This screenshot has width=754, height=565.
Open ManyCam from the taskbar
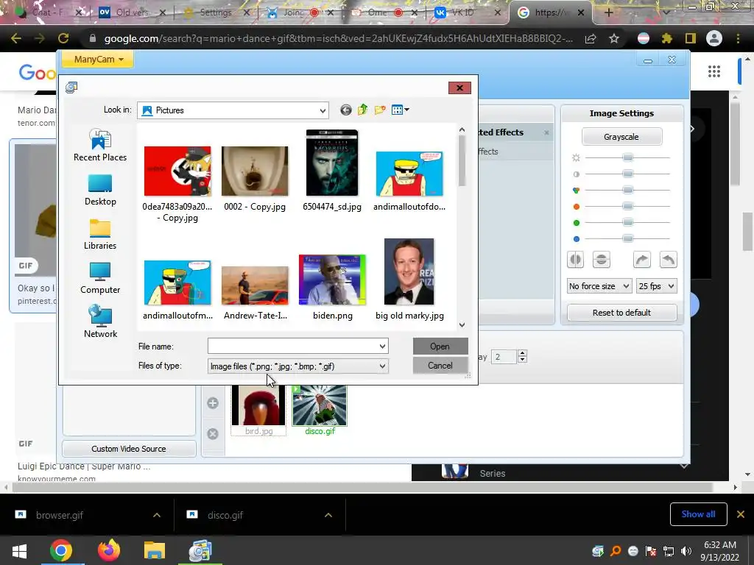click(x=200, y=550)
